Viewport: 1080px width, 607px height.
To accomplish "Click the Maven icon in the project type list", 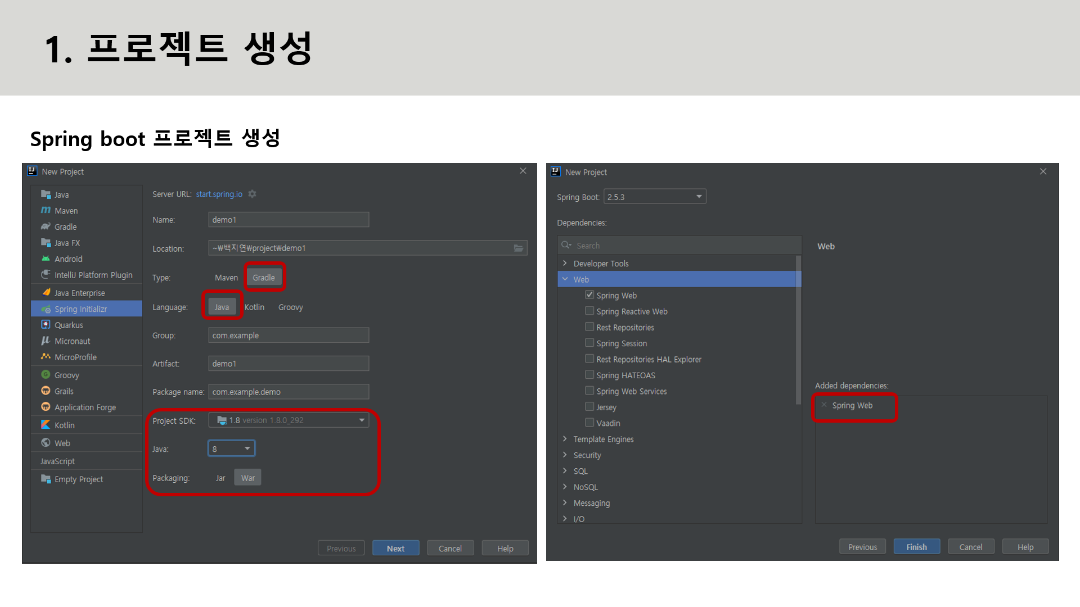I will click(46, 210).
